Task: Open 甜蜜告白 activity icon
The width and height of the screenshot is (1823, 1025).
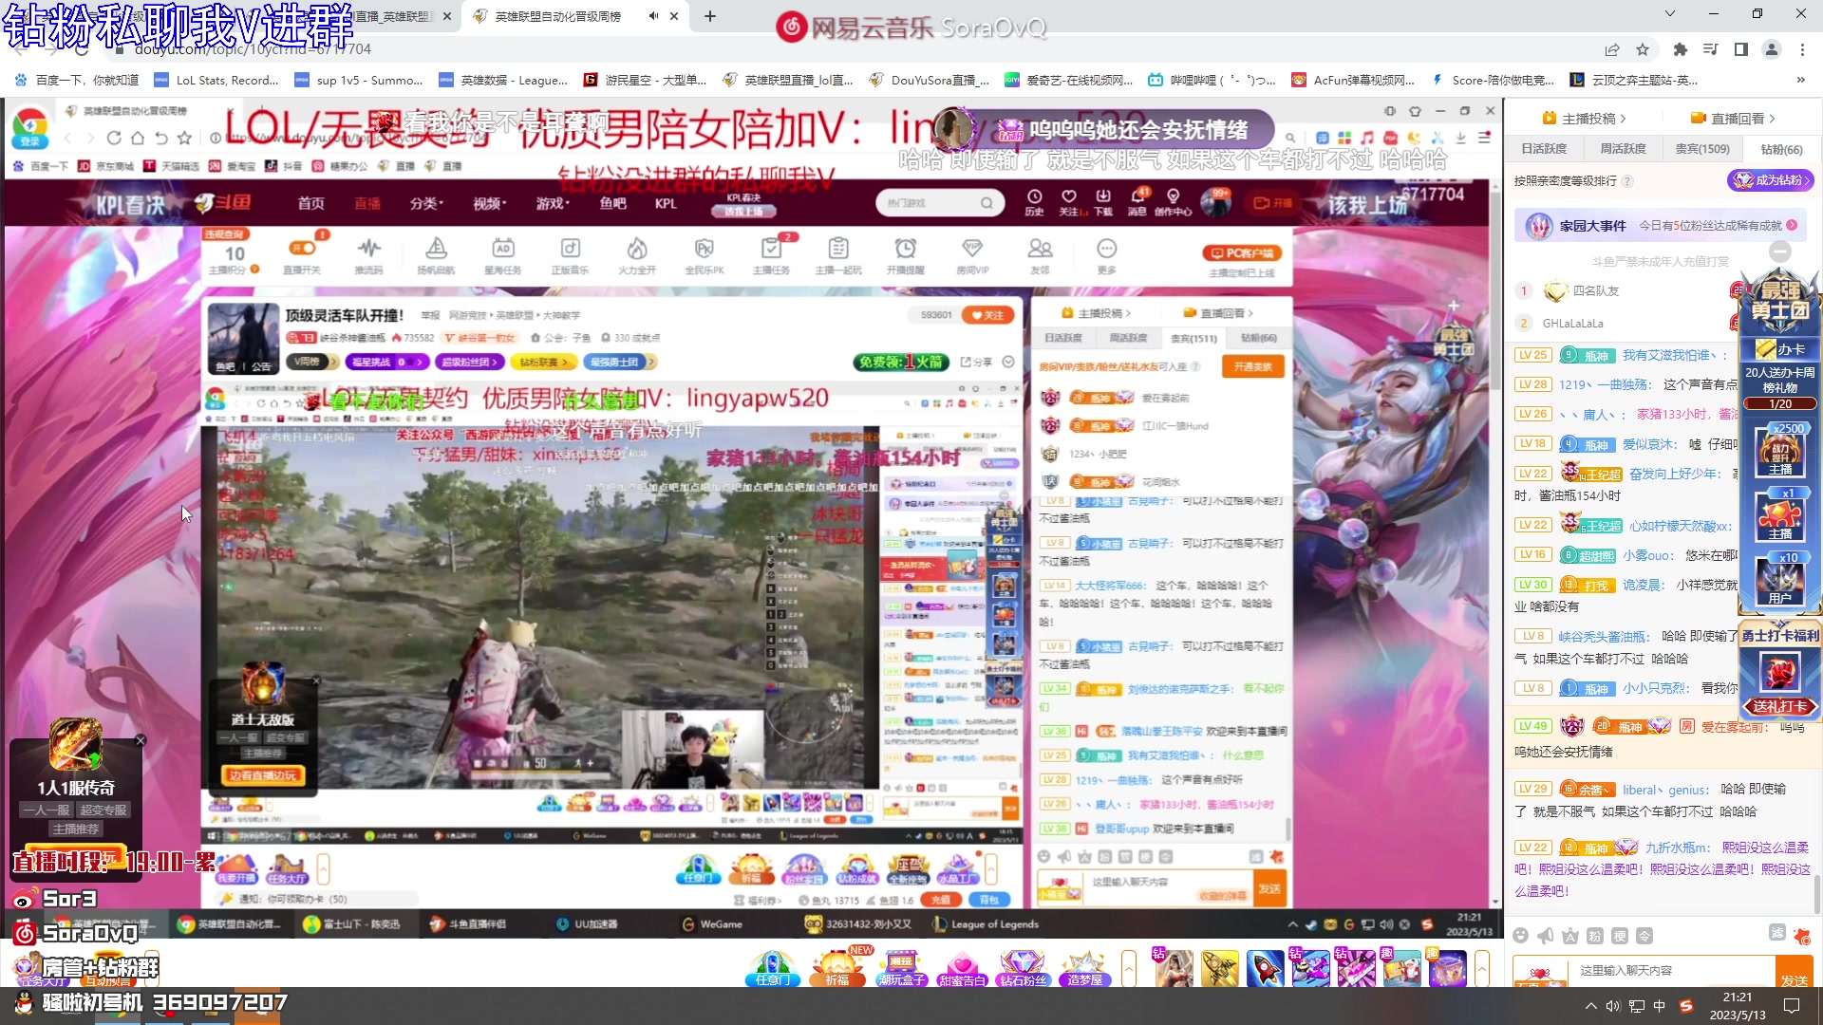Action: click(962, 968)
